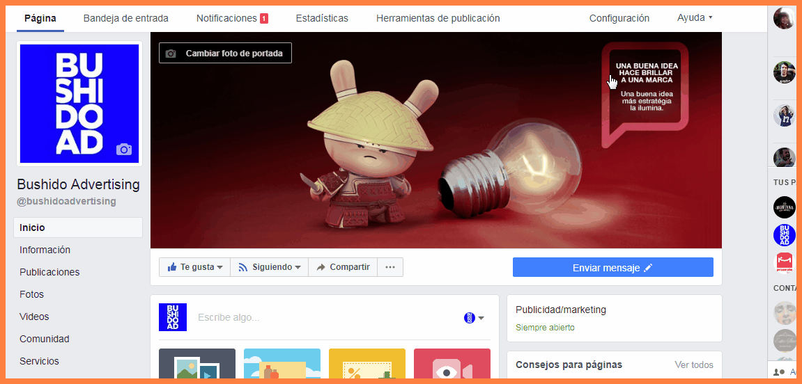Open the post-as identity selector dropdown
This screenshot has height=384, width=802.
474,318
